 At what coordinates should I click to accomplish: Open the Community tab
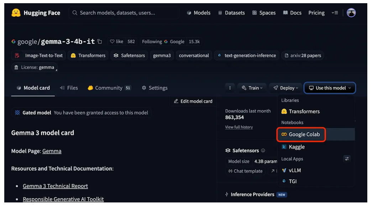(x=109, y=88)
